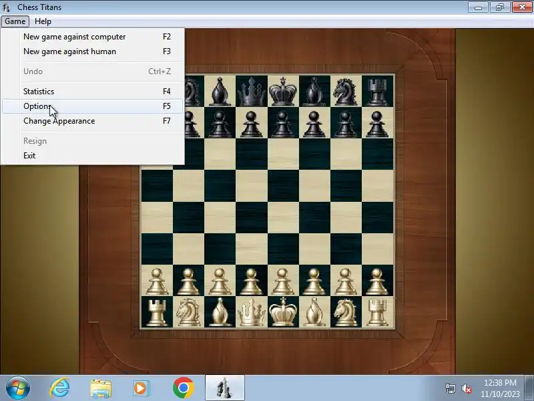Launch Google Chrome from the taskbar
Image resolution: width=534 pixels, height=401 pixels.
183,388
